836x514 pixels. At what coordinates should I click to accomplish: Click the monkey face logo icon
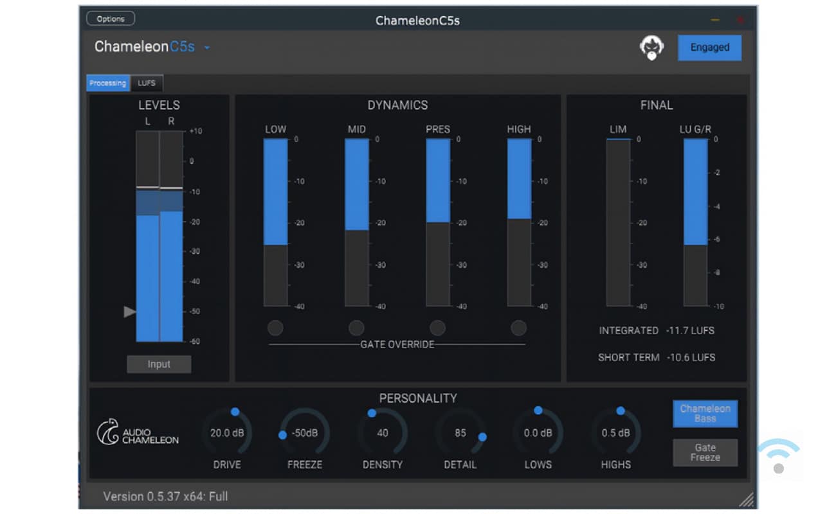(651, 48)
